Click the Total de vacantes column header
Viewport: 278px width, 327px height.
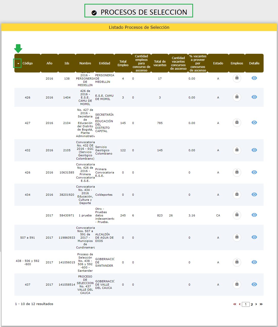[160, 63]
